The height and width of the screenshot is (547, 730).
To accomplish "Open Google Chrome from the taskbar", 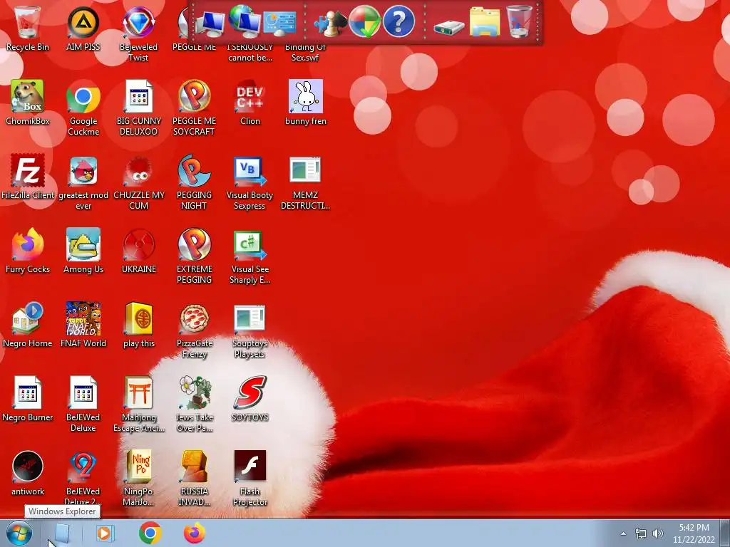I will pyautogui.click(x=150, y=533).
